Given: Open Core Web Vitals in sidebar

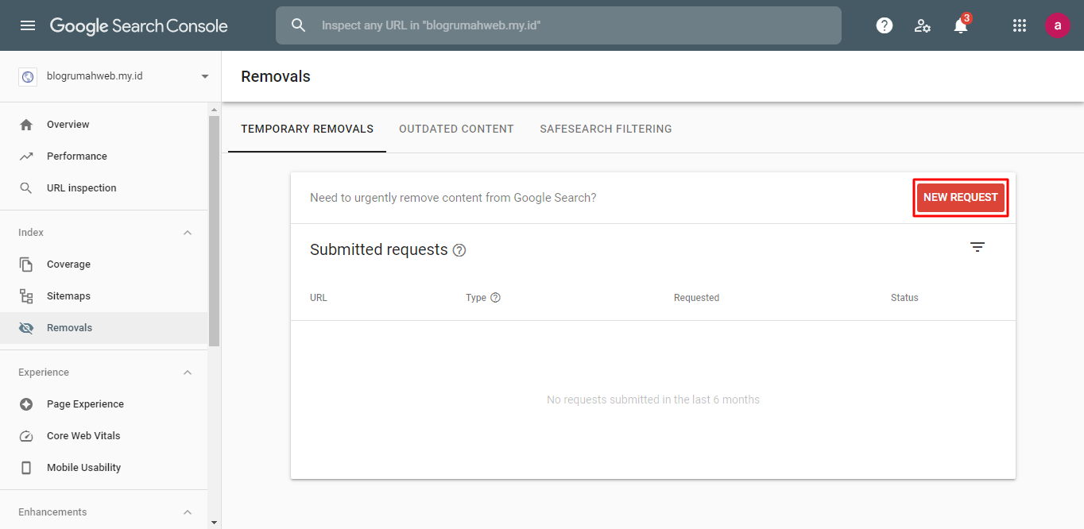Looking at the screenshot, I should click(x=104, y=436).
